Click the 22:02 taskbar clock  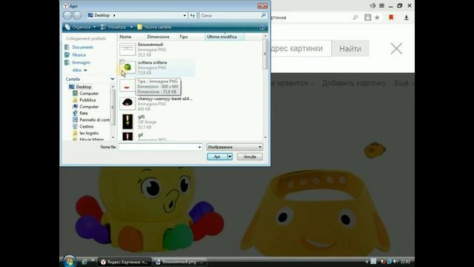(405, 262)
